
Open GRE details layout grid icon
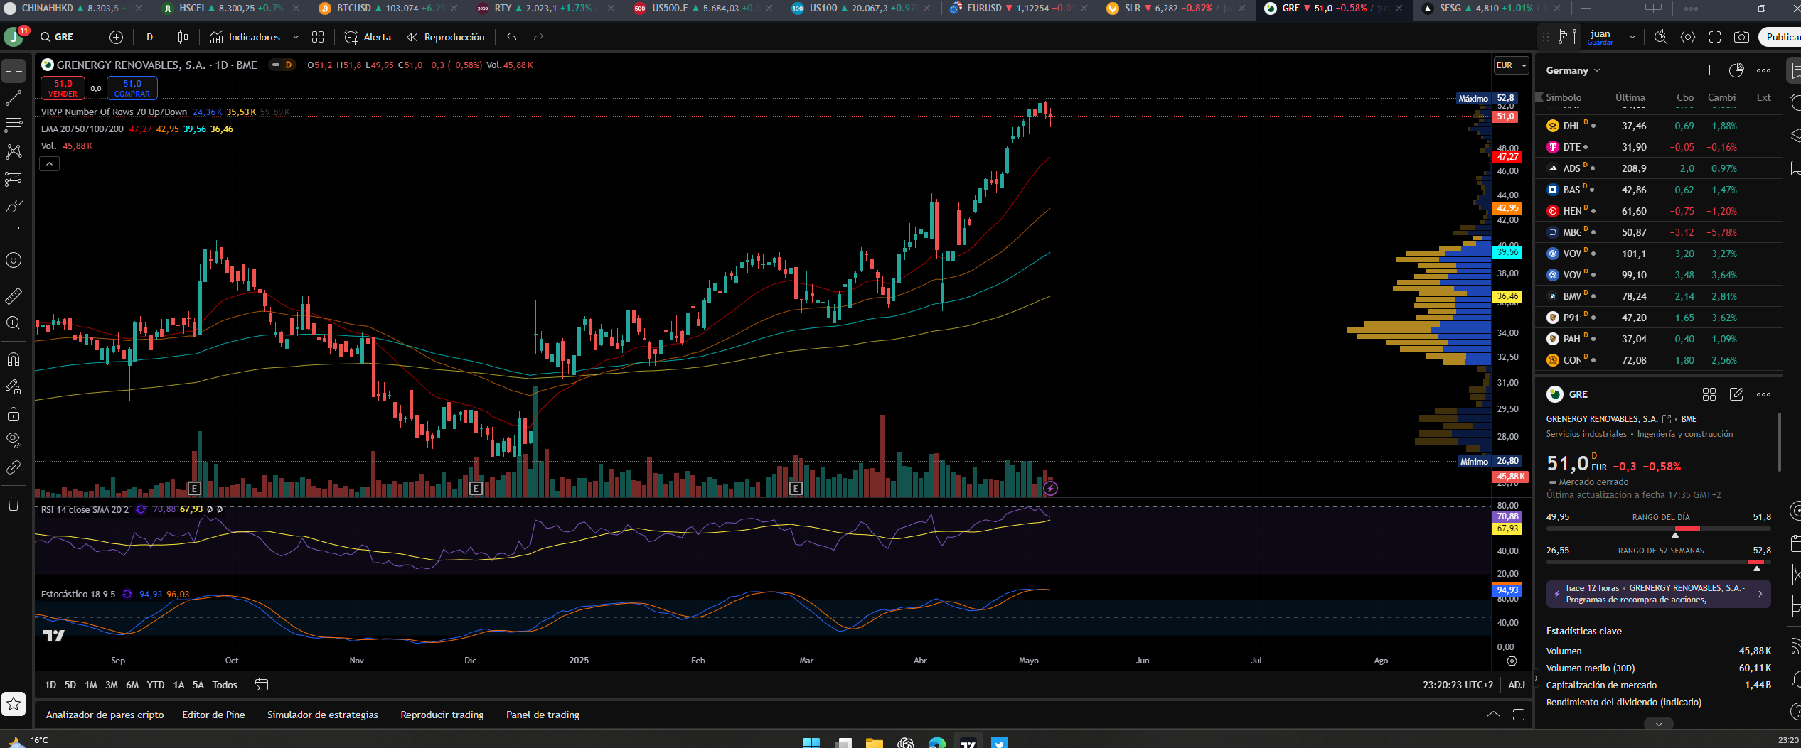1709,394
